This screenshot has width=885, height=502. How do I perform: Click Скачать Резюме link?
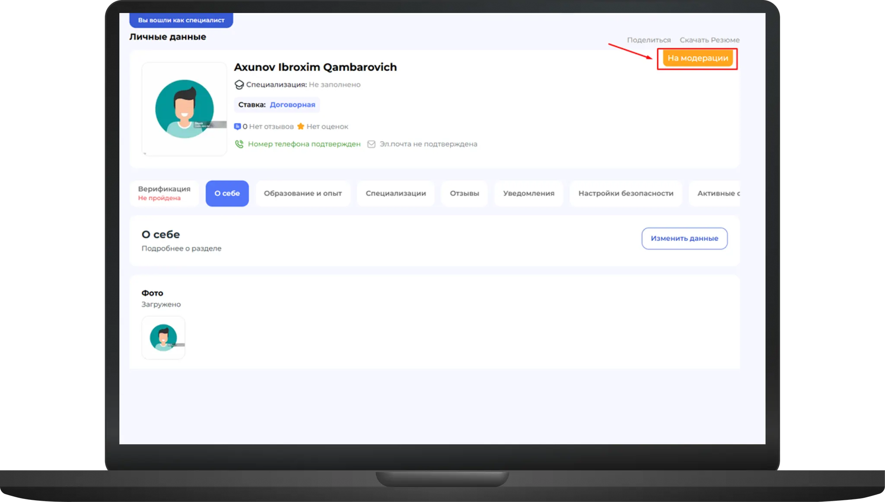(709, 40)
